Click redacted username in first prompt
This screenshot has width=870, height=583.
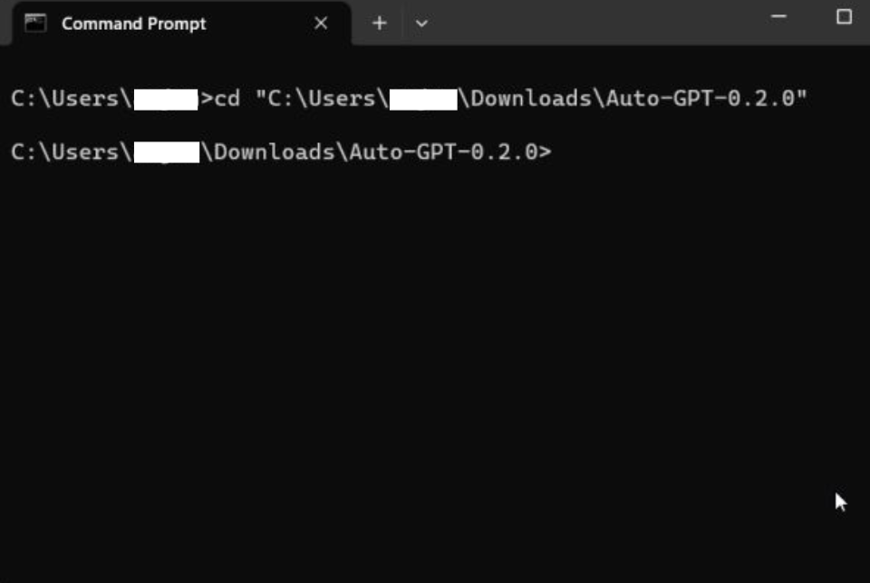tap(166, 98)
